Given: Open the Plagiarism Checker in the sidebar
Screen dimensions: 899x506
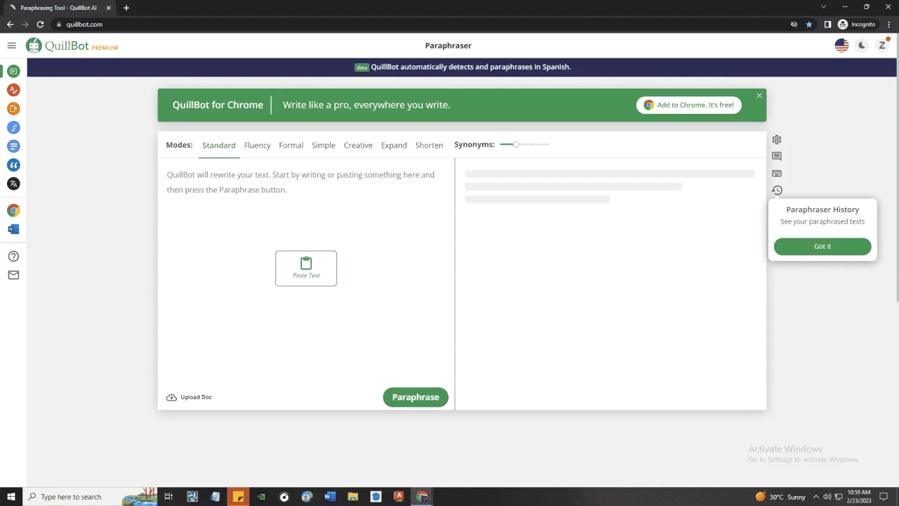Looking at the screenshot, I should 13,109.
